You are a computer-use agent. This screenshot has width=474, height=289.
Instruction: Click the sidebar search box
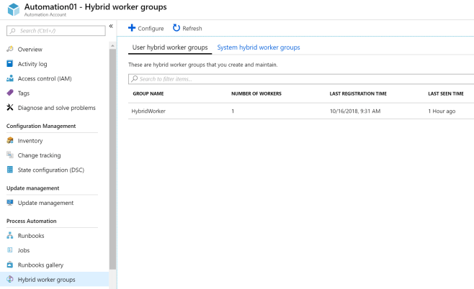point(55,30)
